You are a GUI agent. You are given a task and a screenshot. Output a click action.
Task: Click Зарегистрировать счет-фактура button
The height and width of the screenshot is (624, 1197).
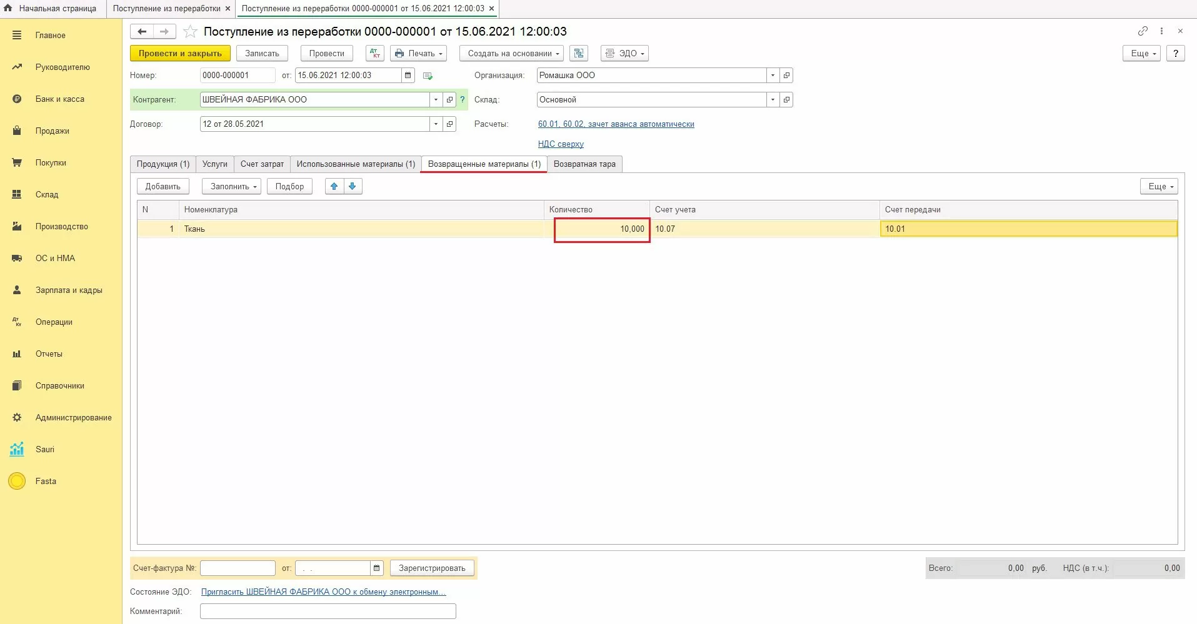tap(432, 568)
